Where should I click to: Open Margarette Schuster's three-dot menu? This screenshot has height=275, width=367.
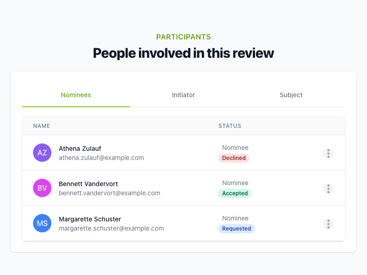[x=328, y=224]
